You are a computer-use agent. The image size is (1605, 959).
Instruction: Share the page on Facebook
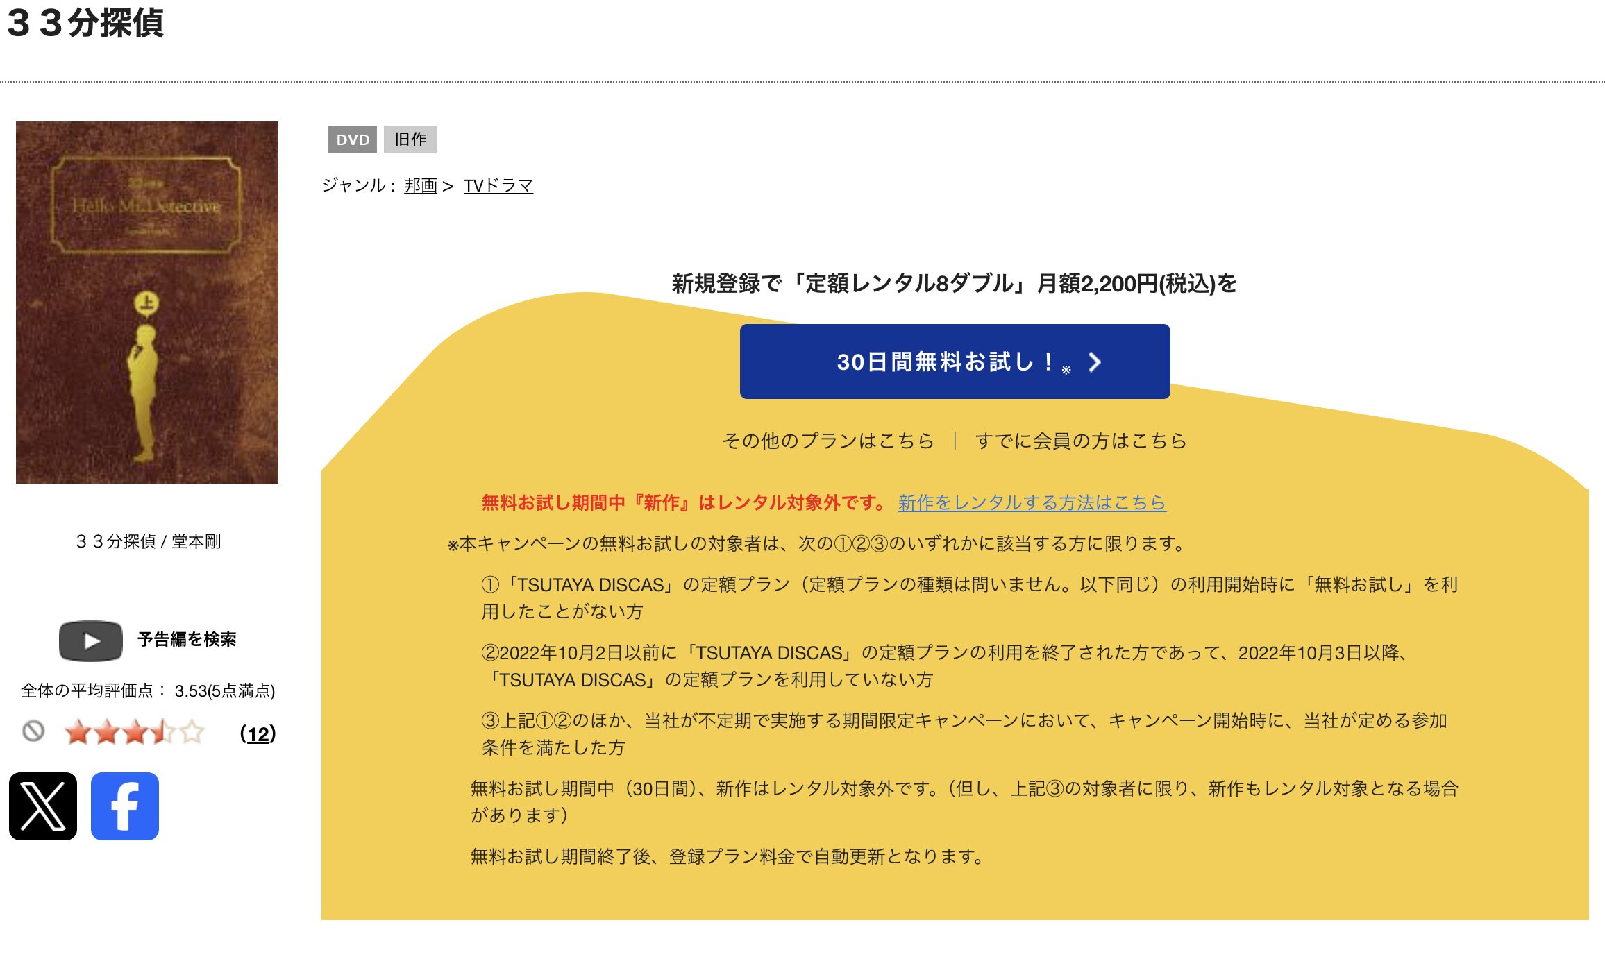(124, 807)
